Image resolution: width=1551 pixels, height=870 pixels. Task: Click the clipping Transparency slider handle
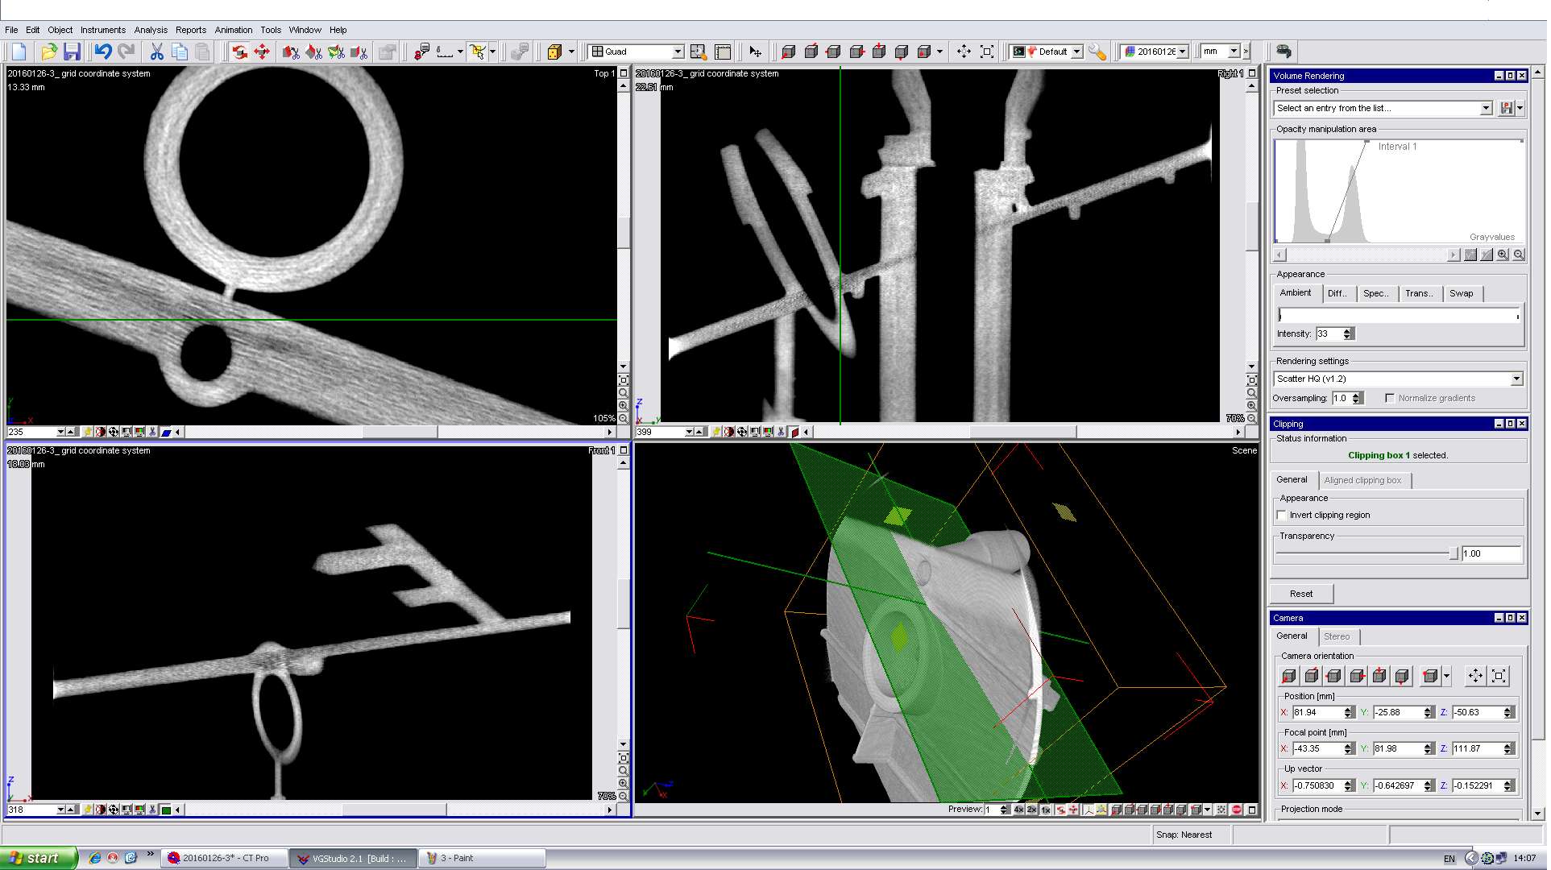[1454, 553]
